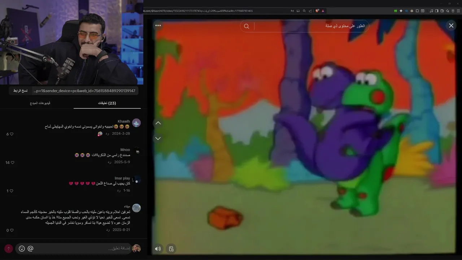Screen dimensions: 462x260
Task: Click the VPN shield toolbar icon
Action: point(453,11)
